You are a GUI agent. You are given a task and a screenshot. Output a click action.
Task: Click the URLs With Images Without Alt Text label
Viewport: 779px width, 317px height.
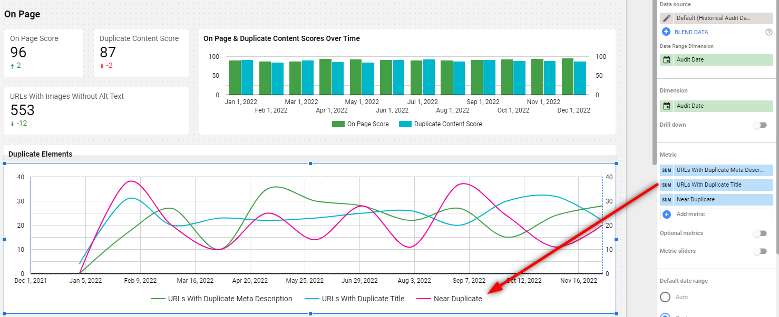pyautogui.click(x=67, y=96)
